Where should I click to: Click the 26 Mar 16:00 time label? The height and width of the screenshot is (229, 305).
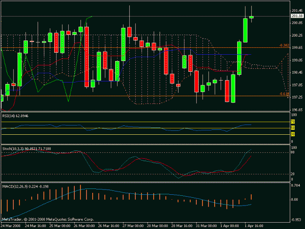[109, 226]
